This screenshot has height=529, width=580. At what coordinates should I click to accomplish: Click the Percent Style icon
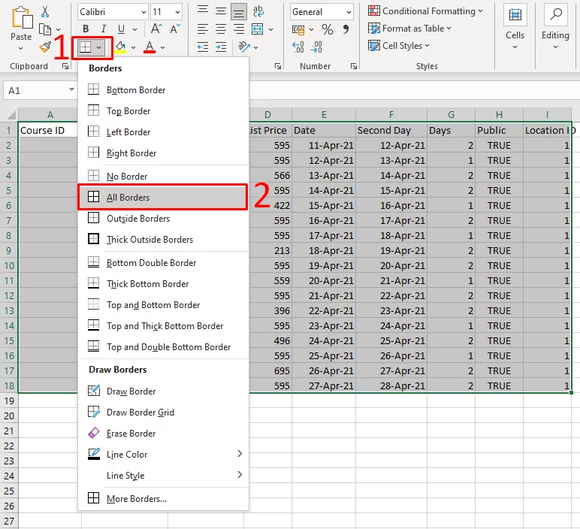[328, 29]
